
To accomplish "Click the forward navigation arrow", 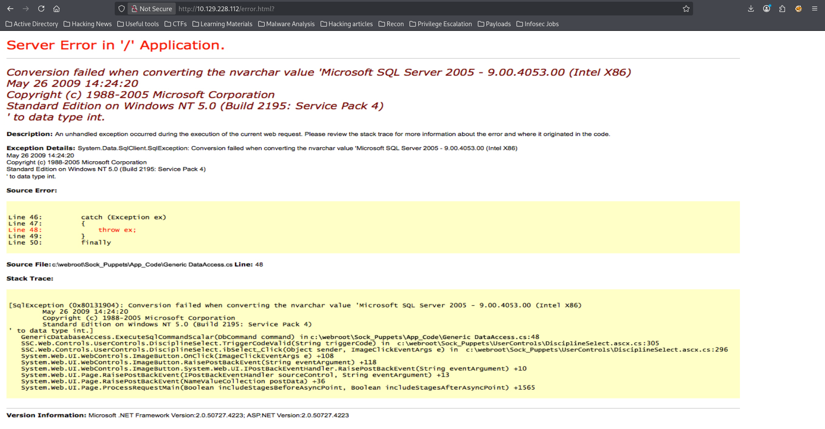I will (x=26, y=9).
